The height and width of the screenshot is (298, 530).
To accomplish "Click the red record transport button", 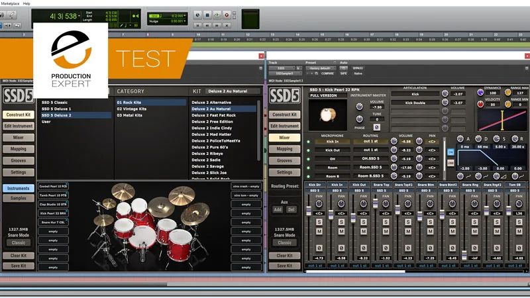I will click(x=227, y=15).
